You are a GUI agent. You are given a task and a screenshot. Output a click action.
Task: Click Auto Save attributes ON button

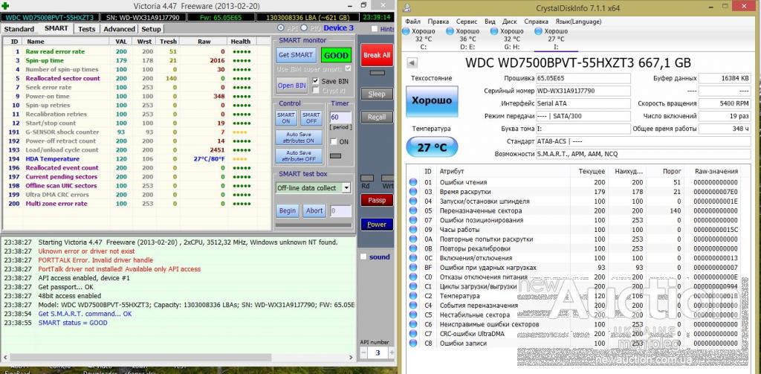(x=299, y=138)
